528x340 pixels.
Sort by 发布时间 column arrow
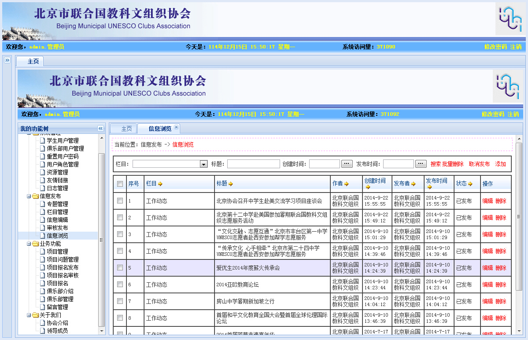(429, 187)
